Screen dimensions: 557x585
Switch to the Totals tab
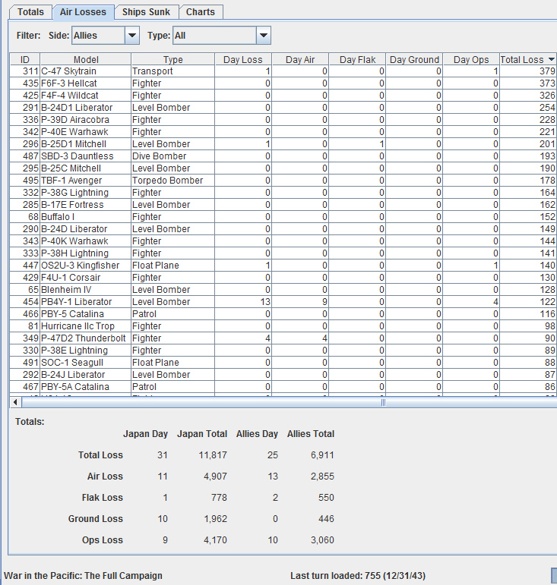click(x=30, y=12)
